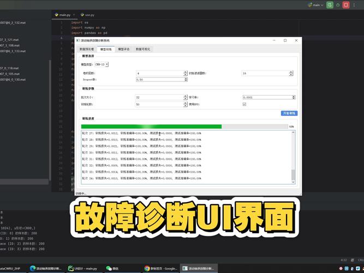Click the 4:32 cursor position in status bar

tap(344, 260)
